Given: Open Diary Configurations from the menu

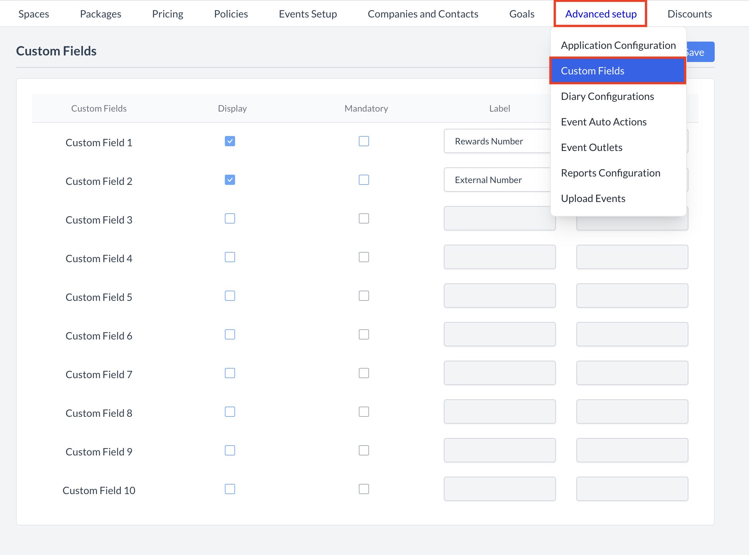Looking at the screenshot, I should 607,96.
